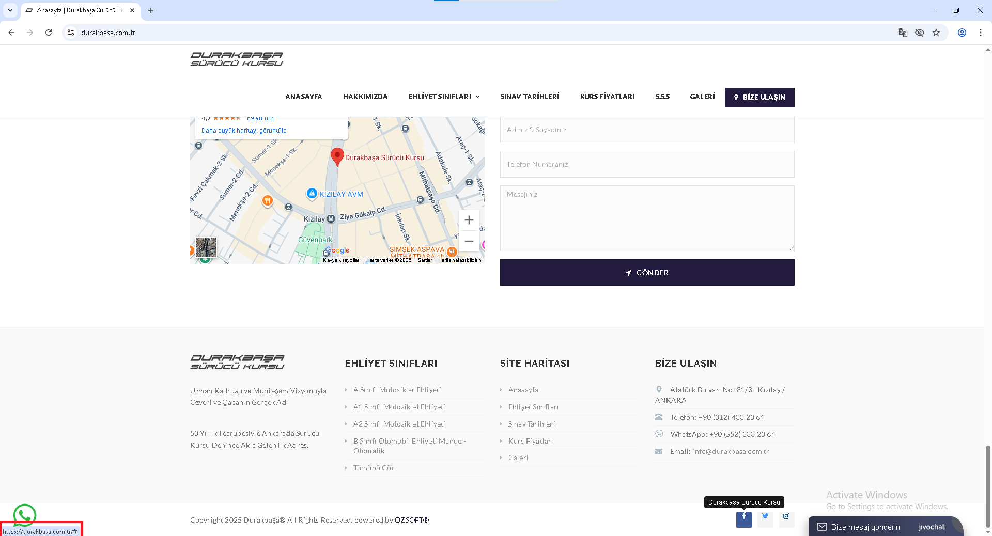Click the Tümünü Gör footer link
Viewport: 992px width, 536px height.
point(374,468)
